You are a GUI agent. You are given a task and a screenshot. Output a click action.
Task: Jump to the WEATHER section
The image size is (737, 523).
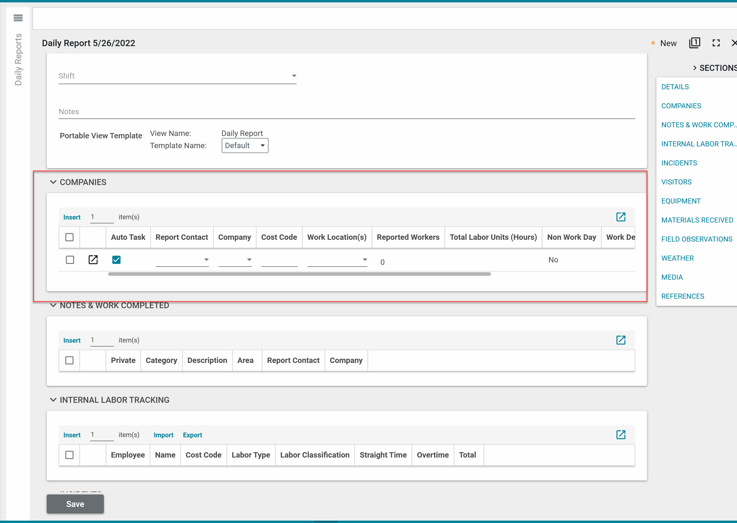[x=677, y=258]
